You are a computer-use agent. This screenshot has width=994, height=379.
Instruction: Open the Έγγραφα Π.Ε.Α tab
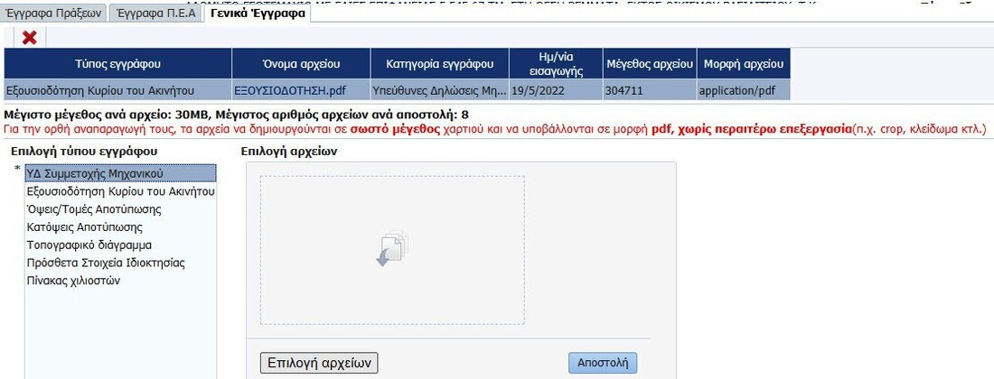pos(155,13)
